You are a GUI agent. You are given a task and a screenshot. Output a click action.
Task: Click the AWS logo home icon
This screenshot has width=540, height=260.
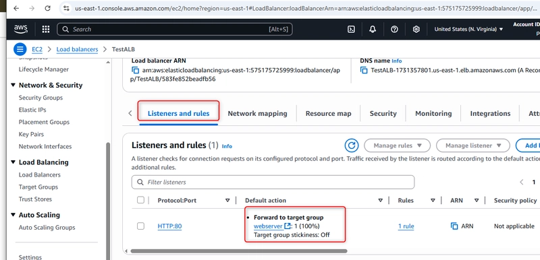21,29
